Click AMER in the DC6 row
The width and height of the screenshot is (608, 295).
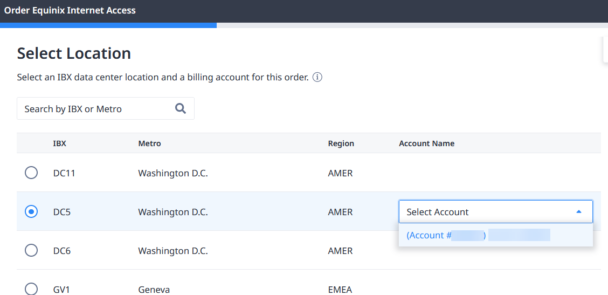(341, 251)
